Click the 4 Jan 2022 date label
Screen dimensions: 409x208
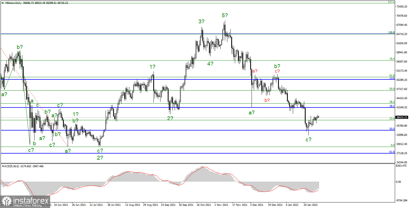[293, 205]
